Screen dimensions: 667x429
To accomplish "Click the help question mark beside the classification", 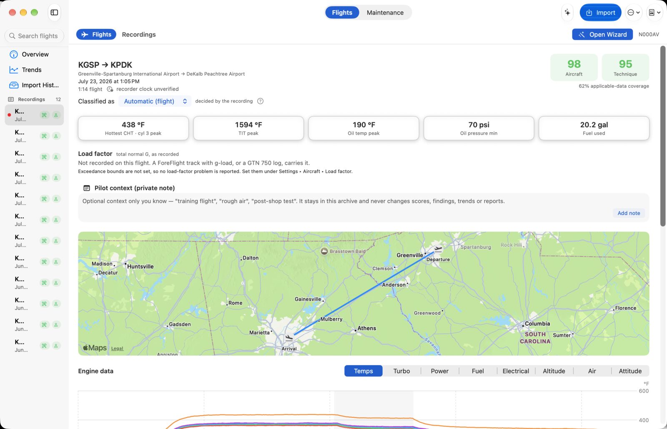I will 260,101.
